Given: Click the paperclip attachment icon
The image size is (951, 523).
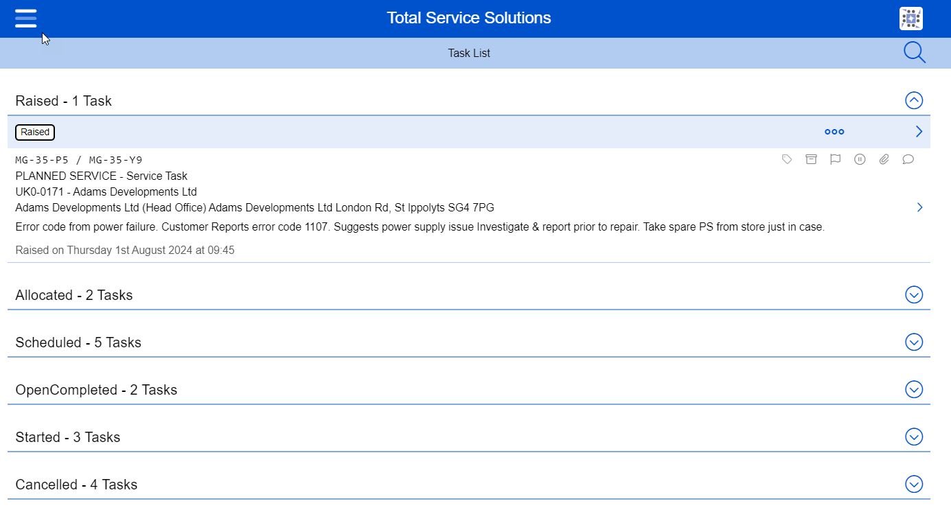Looking at the screenshot, I should click(884, 159).
